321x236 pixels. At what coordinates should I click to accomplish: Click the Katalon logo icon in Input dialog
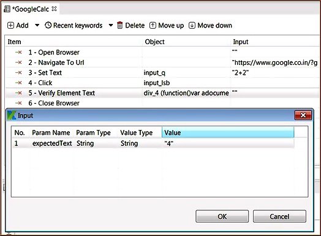(x=12, y=115)
